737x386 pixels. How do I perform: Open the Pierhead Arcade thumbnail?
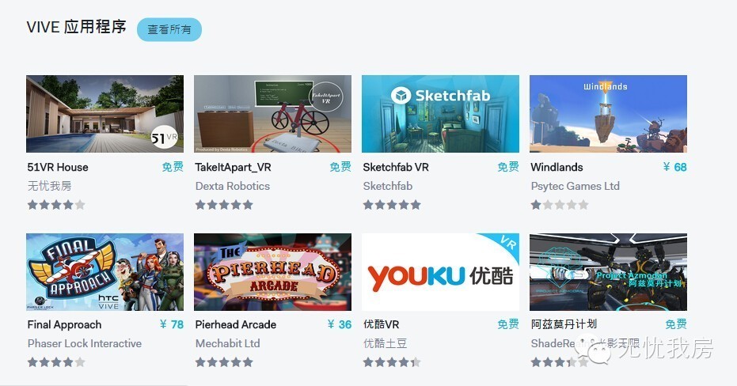point(272,272)
